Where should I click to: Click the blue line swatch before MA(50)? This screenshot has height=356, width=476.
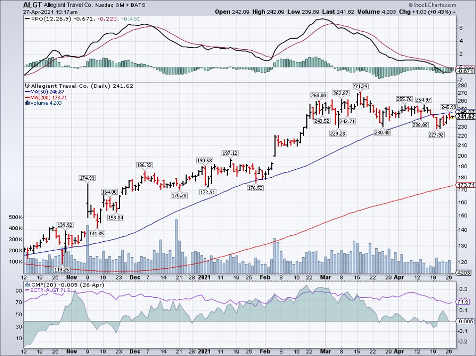tap(27, 92)
